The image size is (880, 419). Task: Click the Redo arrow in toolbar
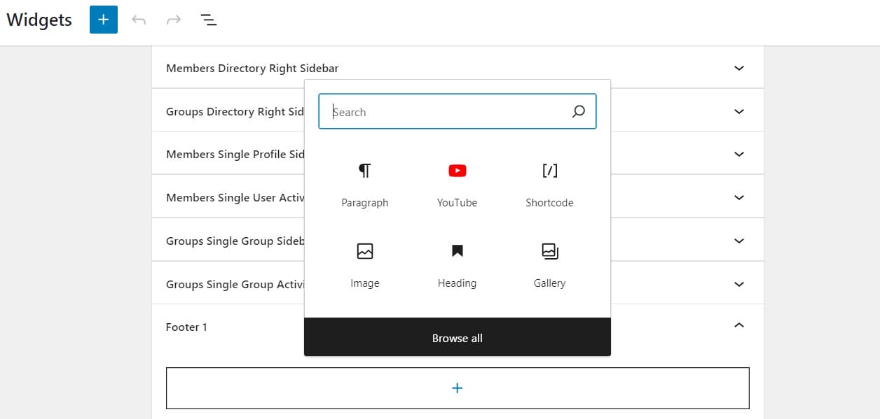[x=174, y=20]
